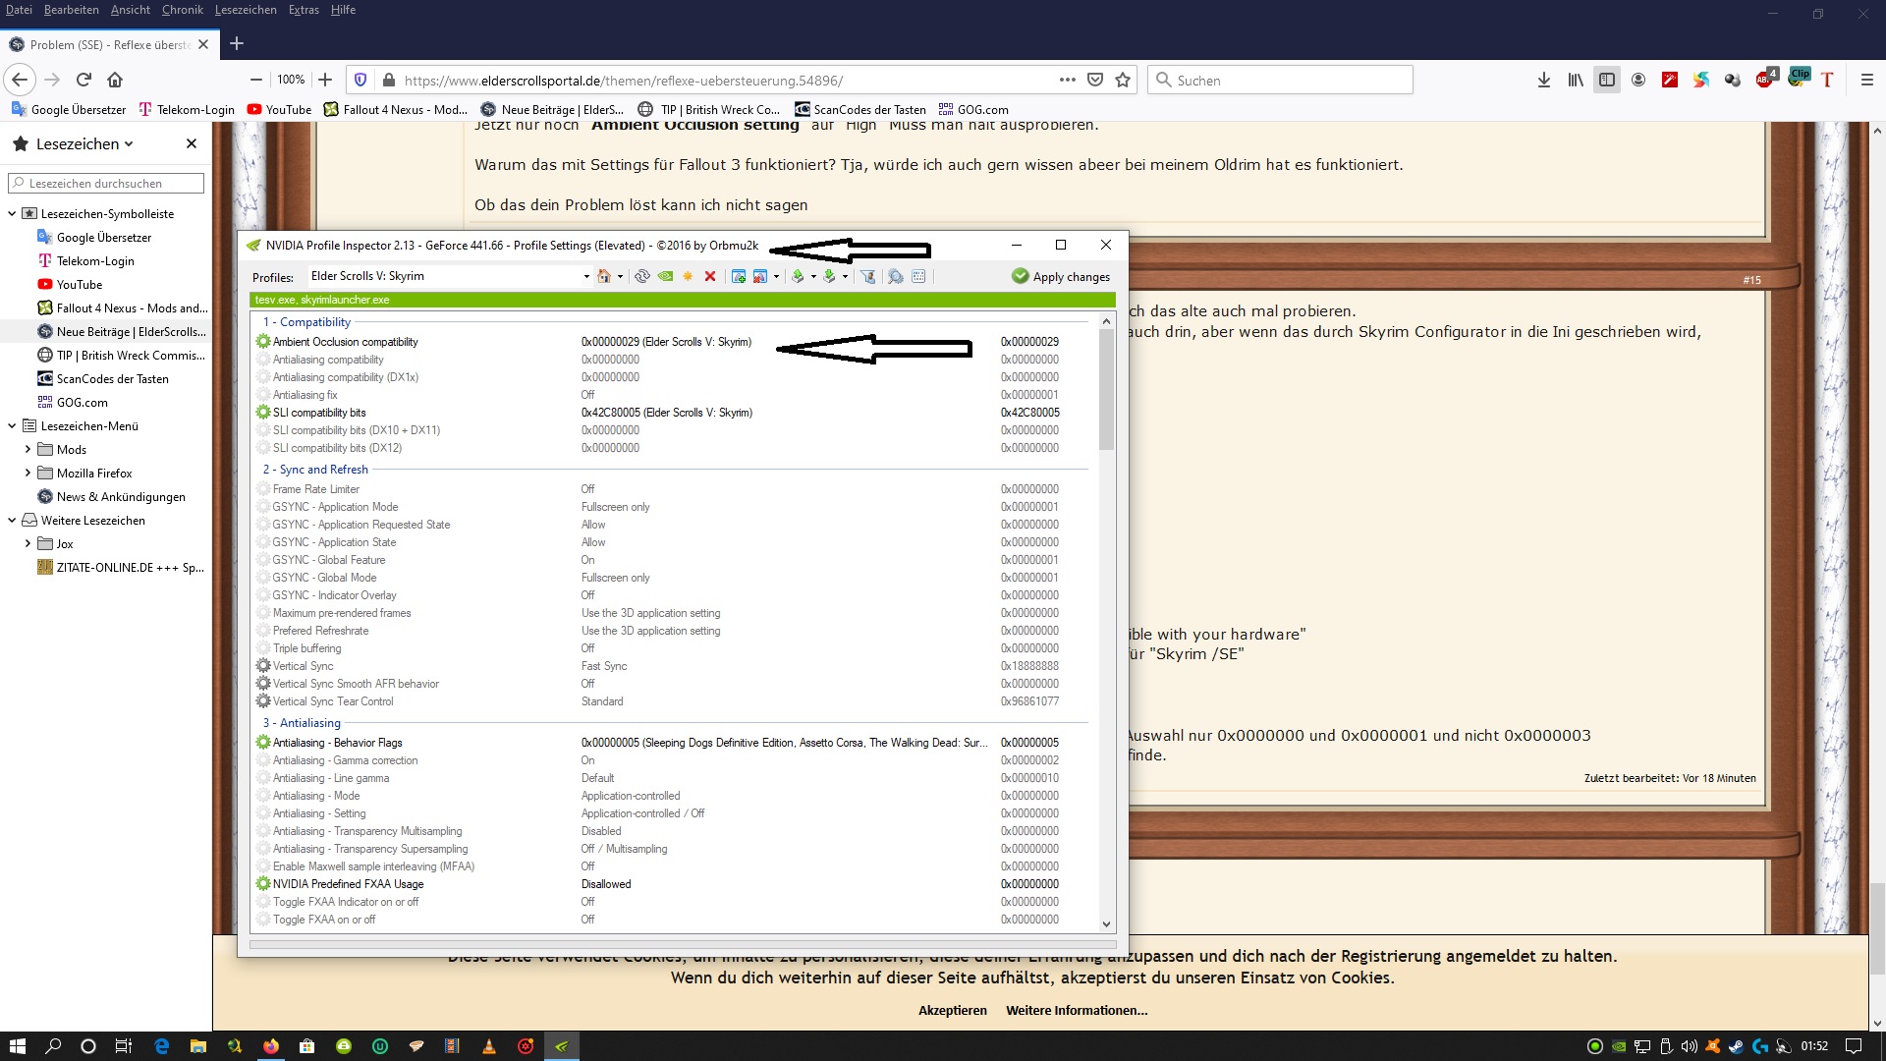This screenshot has width=1886, height=1061.
Task: Click the settings list vertical scrollbar thumb
Action: pos(1106,388)
